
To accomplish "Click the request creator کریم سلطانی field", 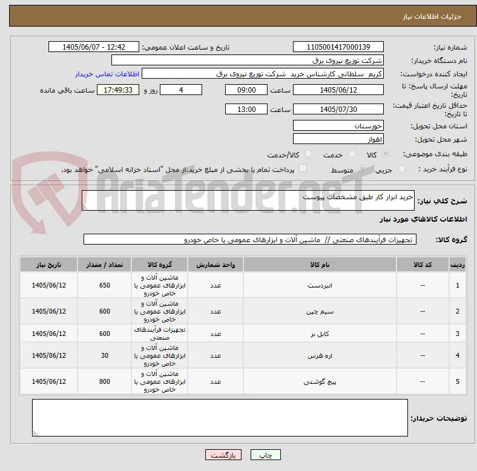I will (263, 74).
